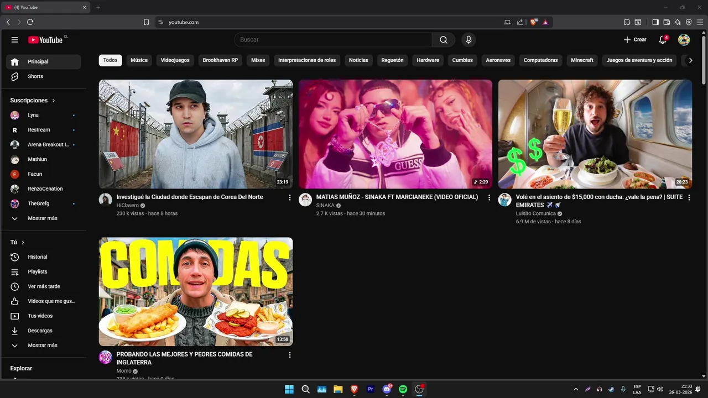Open Restream subscription channel
708x398 pixels.
(x=43, y=130)
